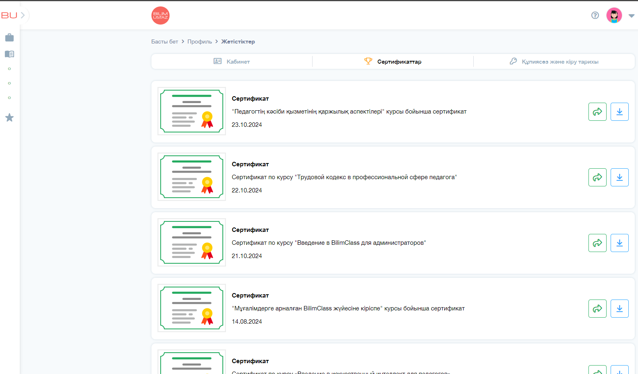Image resolution: width=638 pixels, height=374 pixels.
Task: Select the second small circle sidebar item
Action: 9,83
